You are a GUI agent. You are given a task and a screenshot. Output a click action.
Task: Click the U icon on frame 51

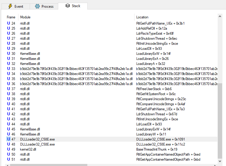click(x=9, y=159)
